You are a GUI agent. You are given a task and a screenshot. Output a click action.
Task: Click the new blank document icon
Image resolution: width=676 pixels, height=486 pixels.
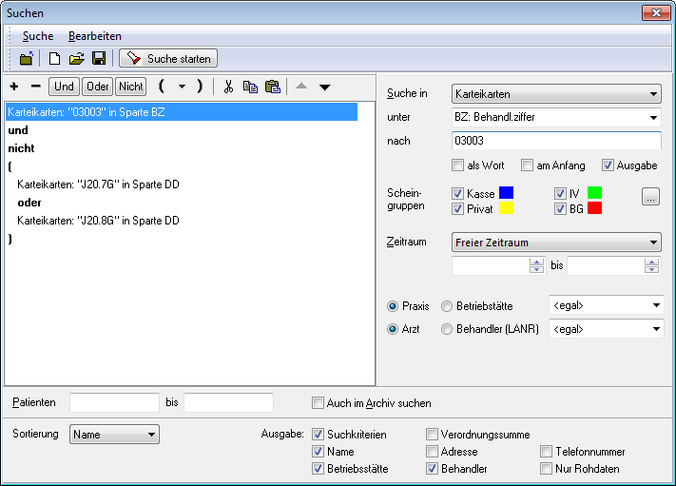point(55,59)
